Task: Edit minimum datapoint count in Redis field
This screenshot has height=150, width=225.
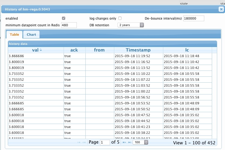Action: click(x=69, y=25)
